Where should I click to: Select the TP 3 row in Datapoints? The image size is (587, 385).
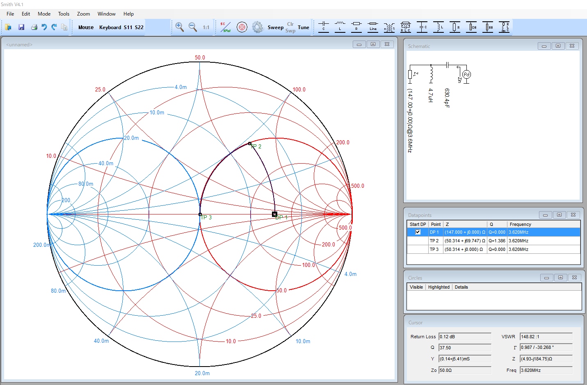coord(493,249)
